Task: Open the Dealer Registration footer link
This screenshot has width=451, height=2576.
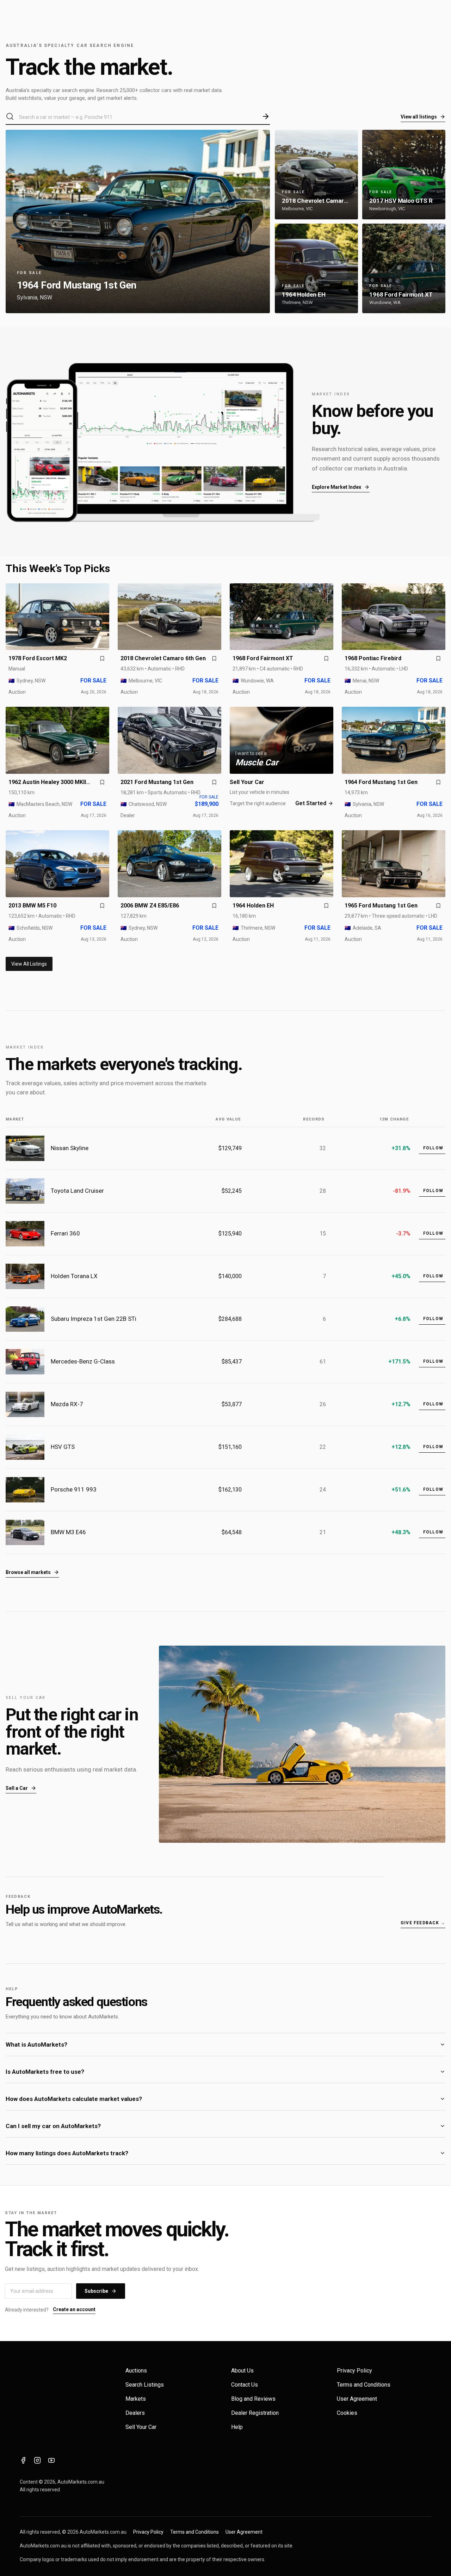Action: [255, 2413]
